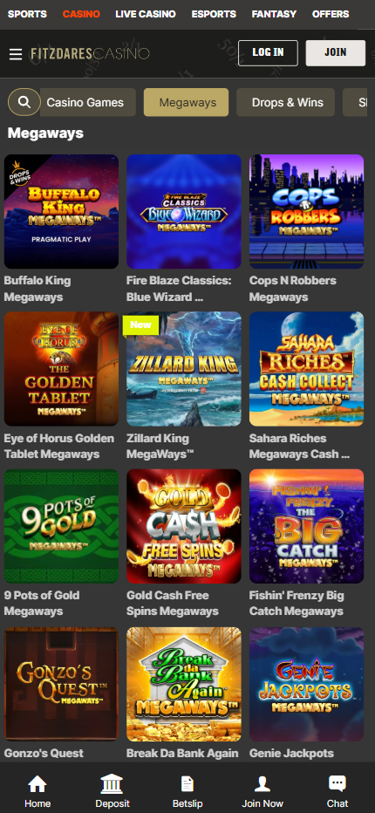The height and width of the screenshot is (813, 375).
Task: Tap the Home icon in the bottom bar
Action: point(37,784)
